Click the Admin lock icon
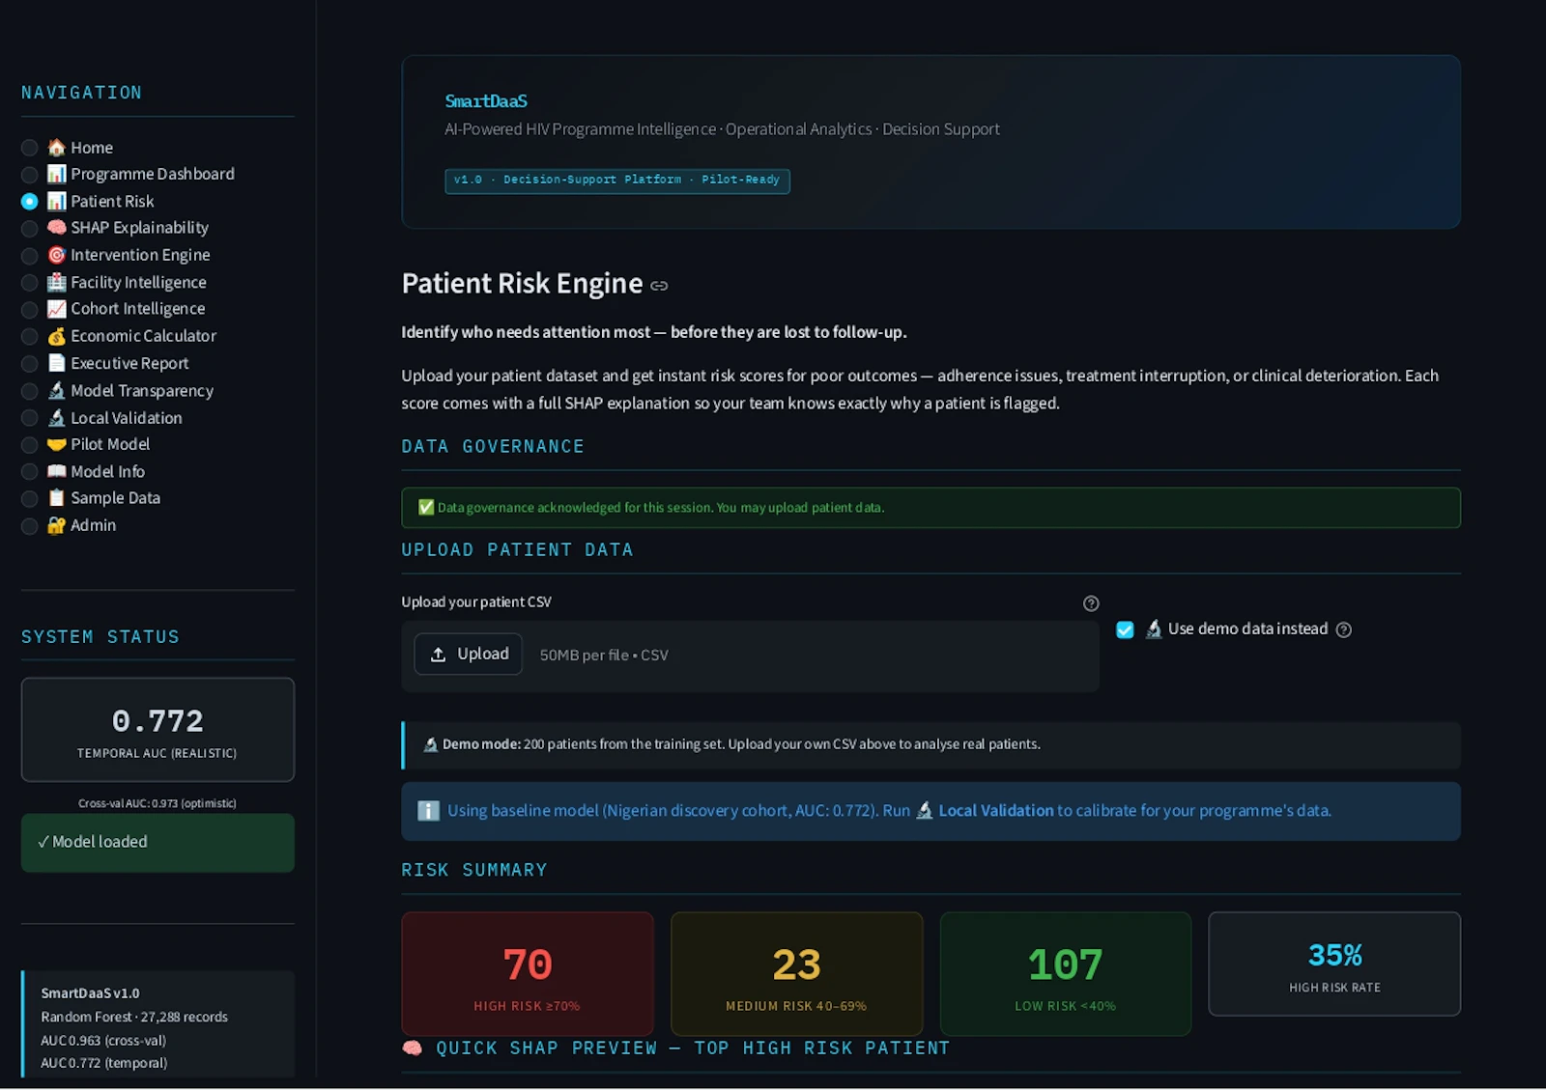The width and height of the screenshot is (1546, 1090). tap(57, 525)
